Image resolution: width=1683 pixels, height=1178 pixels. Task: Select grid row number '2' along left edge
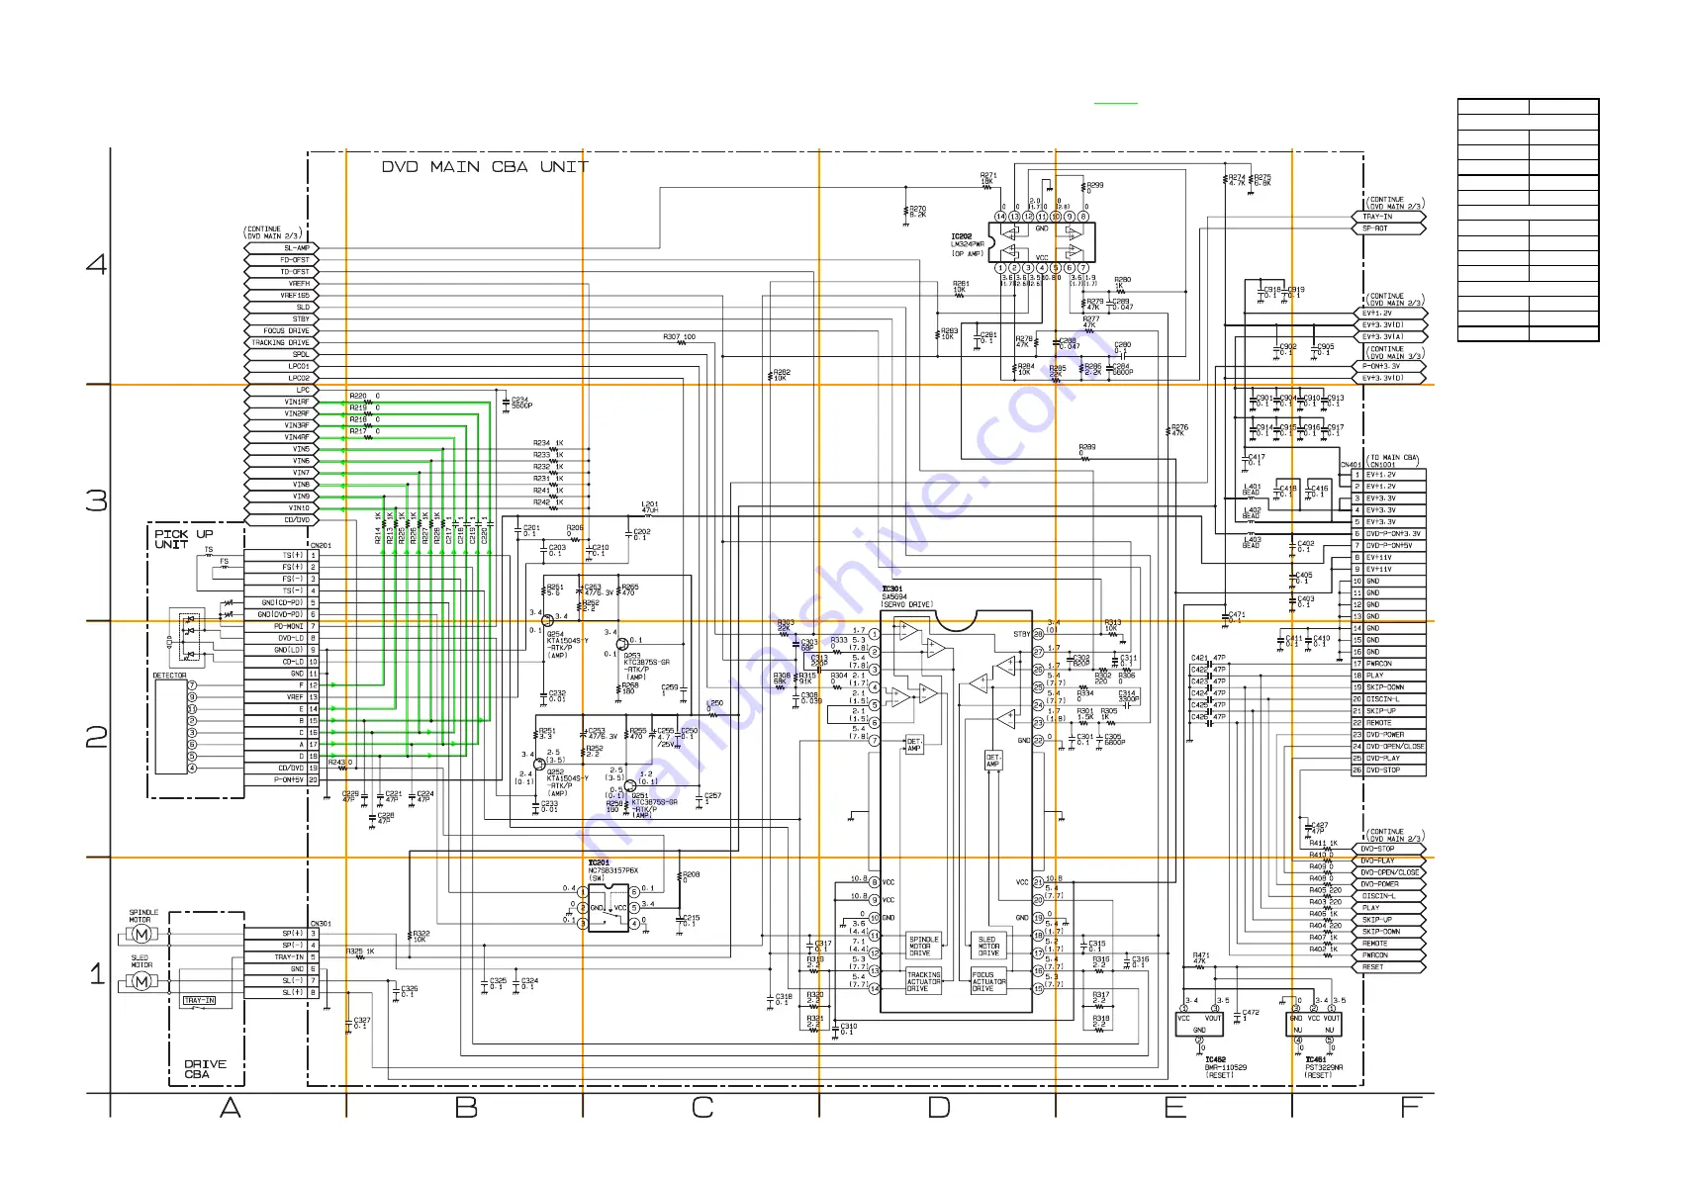97,738
